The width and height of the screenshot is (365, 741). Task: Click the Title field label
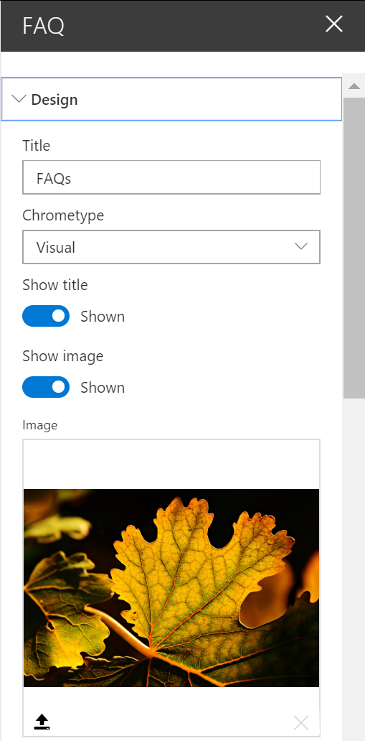pos(37,145)
